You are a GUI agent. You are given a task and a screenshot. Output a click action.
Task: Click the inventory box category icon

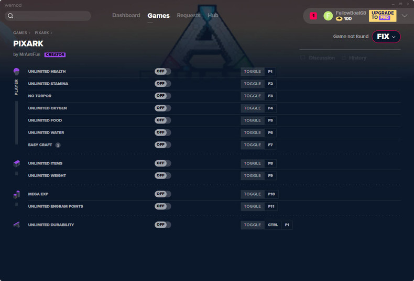[x=17, y=163]
